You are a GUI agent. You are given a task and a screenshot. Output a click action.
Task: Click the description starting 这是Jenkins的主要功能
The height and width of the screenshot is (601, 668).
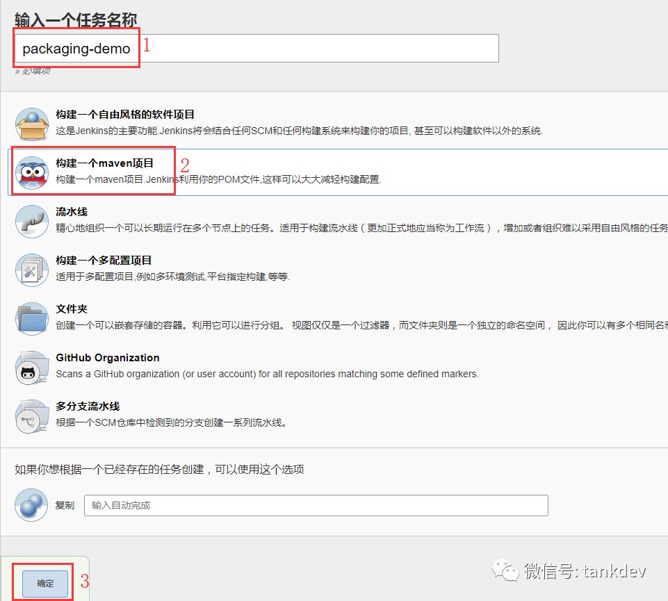point(300,131)
